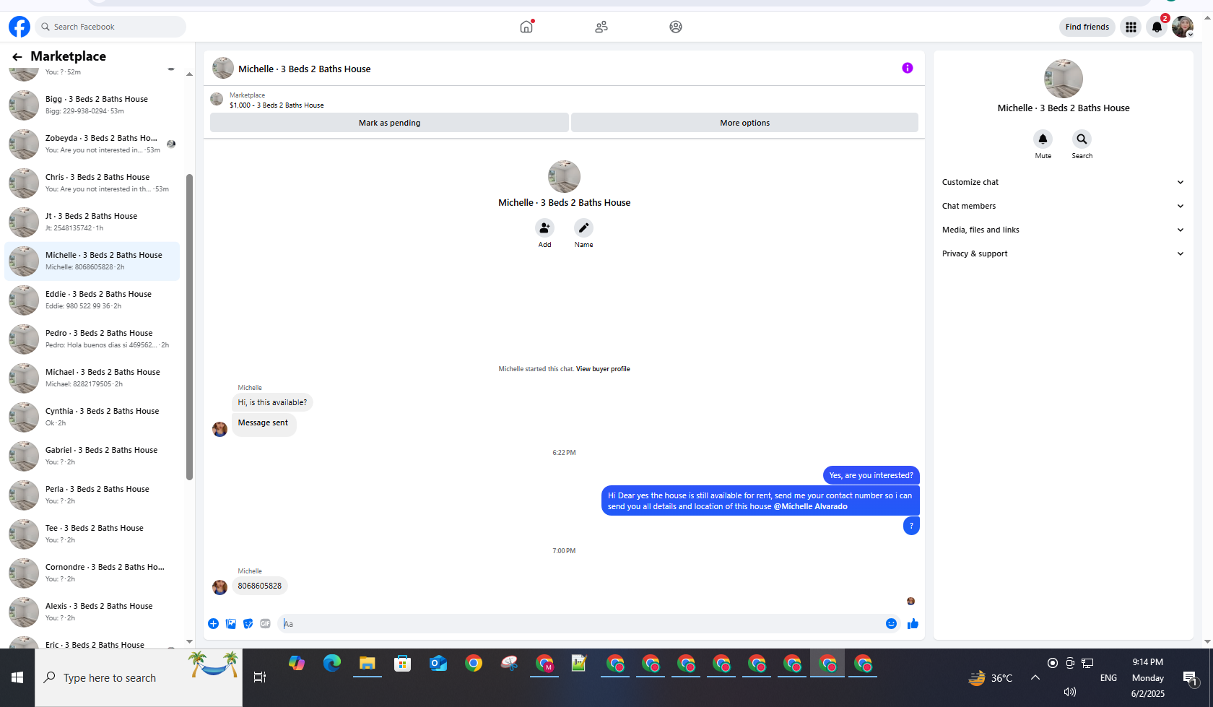This screenshot has height=707, width=1213.
Task: Open more actions plus icon in composer
Action: pyautogui.click(x=213, y=624)
